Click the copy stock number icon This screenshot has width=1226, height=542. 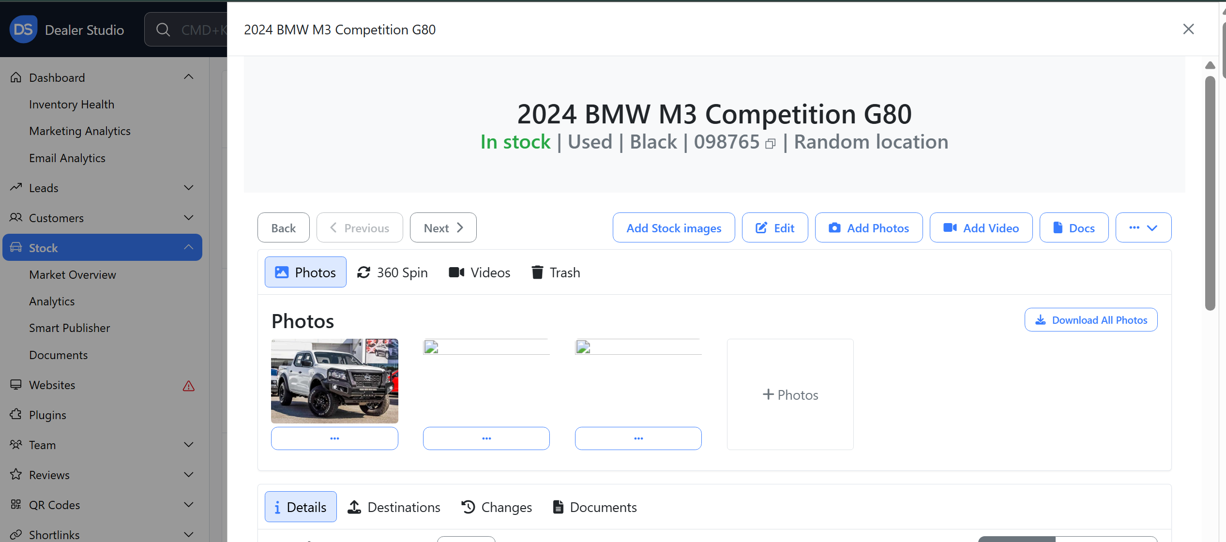[x=770, y=144]
